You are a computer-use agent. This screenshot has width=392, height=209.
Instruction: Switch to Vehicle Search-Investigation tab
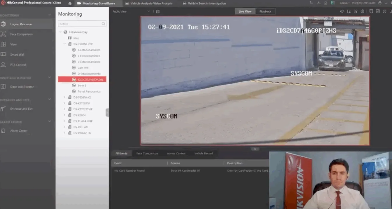(204, 4)
